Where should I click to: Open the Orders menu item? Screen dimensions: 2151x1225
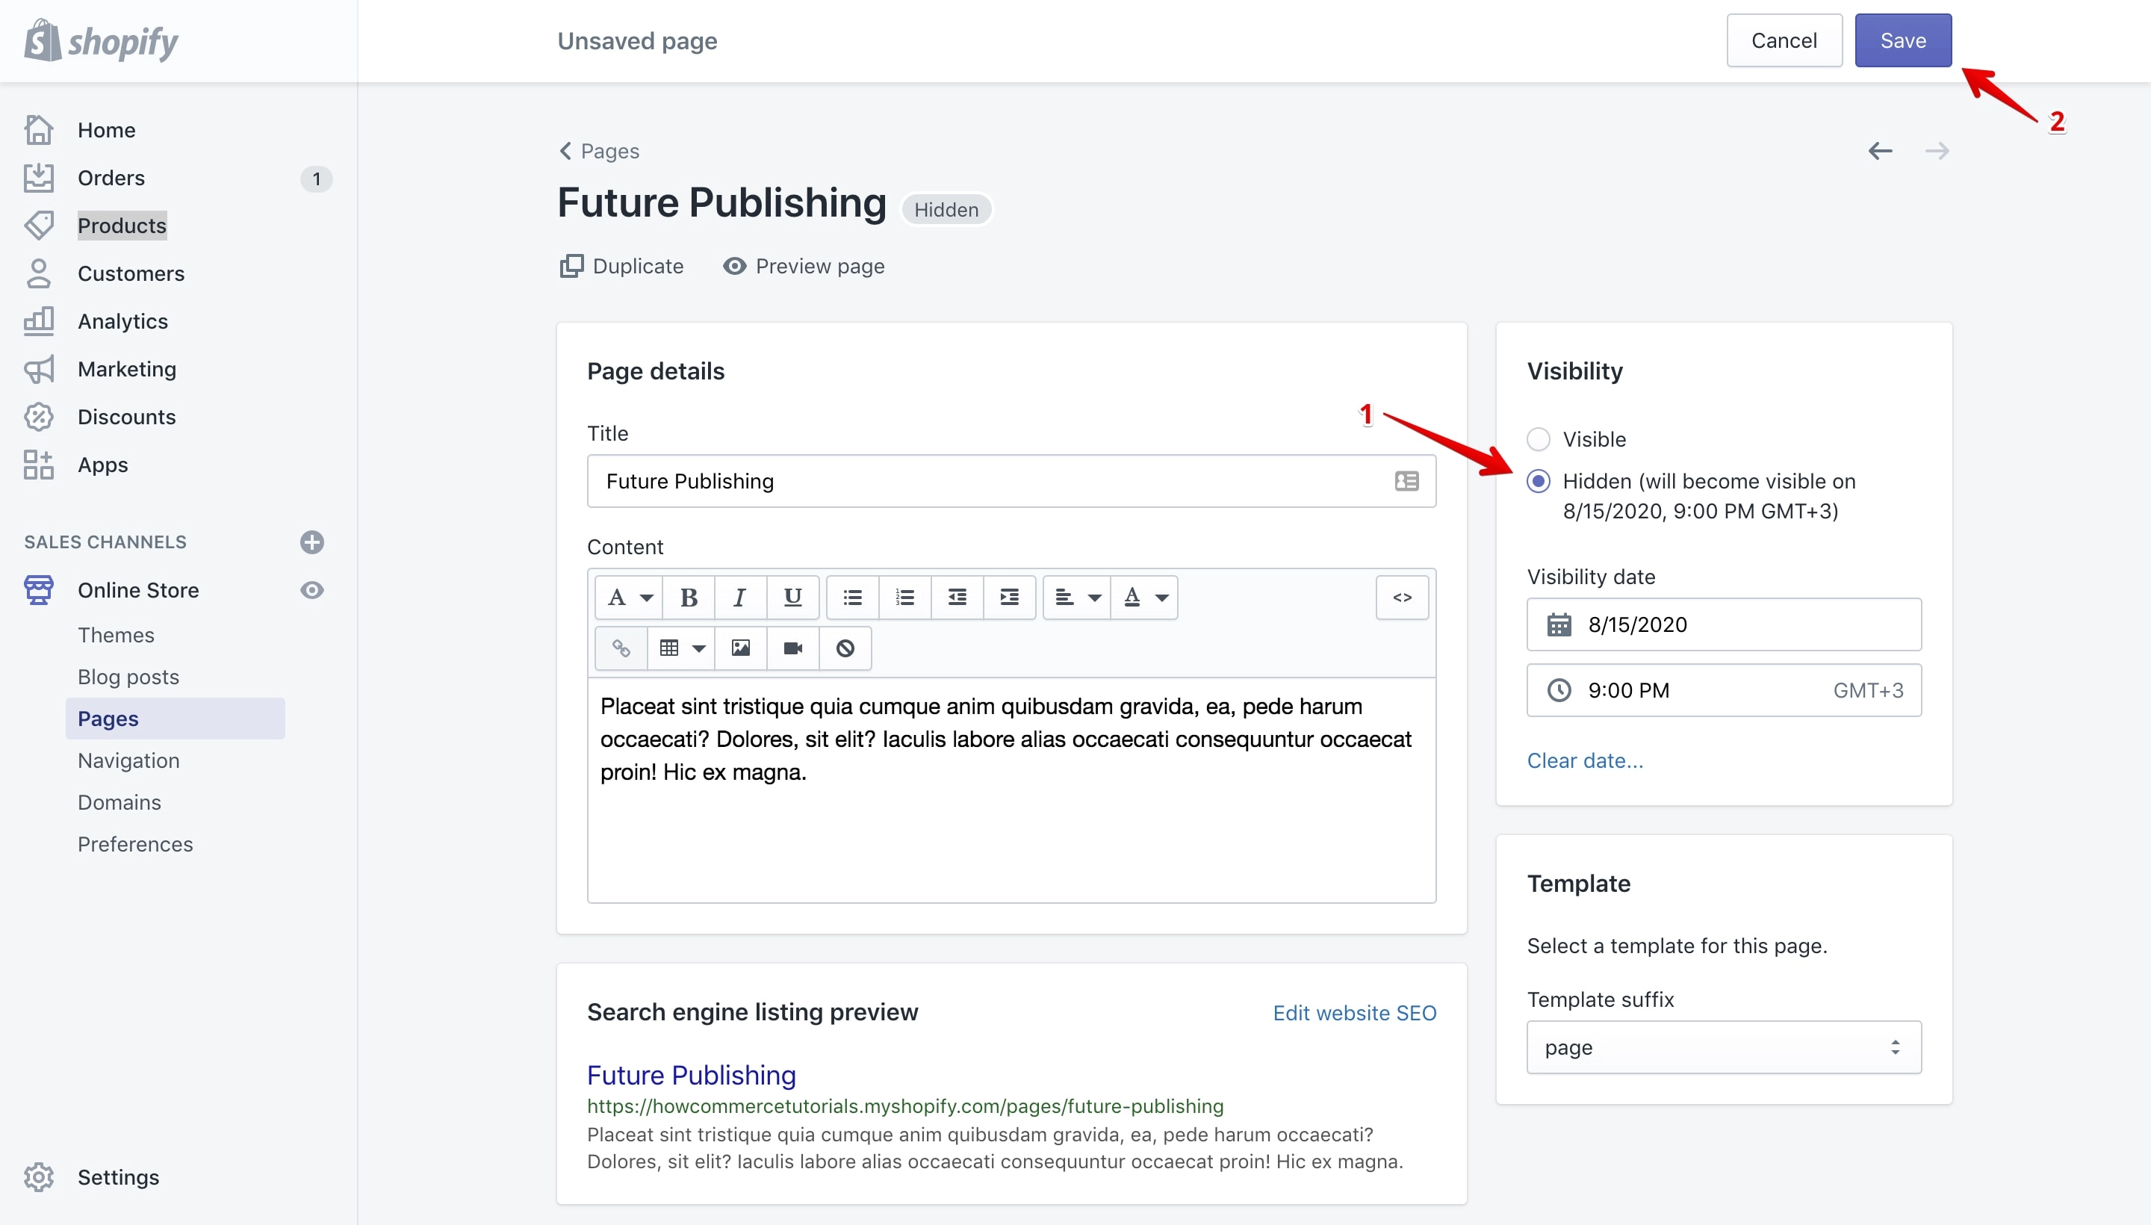pos(111,178)
